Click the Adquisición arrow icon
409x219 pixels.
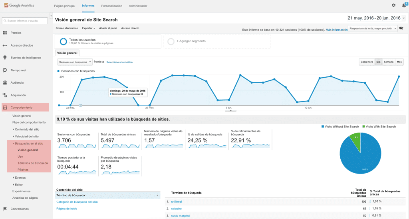tap(5, 95)
